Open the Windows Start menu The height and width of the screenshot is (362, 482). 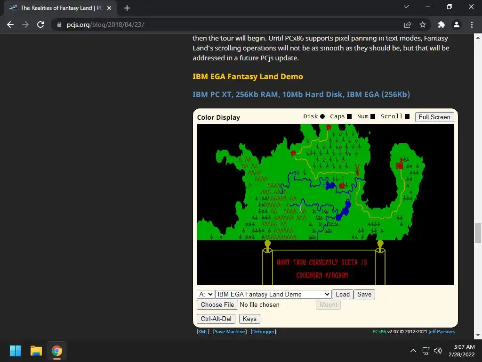pyautogui.click(x=15, y=351)
